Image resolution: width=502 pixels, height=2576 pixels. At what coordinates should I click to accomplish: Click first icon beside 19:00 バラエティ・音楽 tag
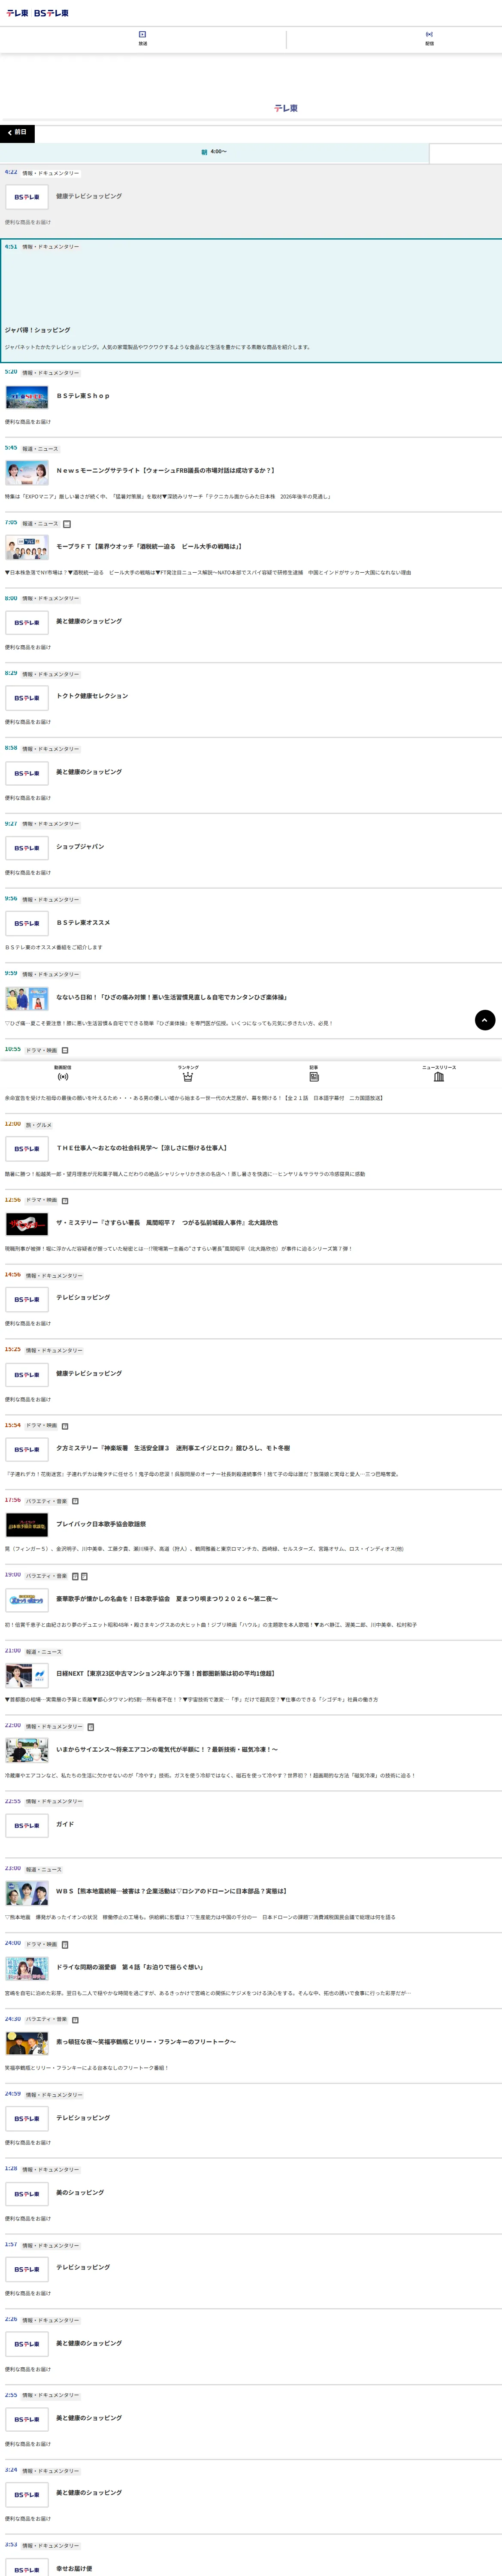(75, 1576)
